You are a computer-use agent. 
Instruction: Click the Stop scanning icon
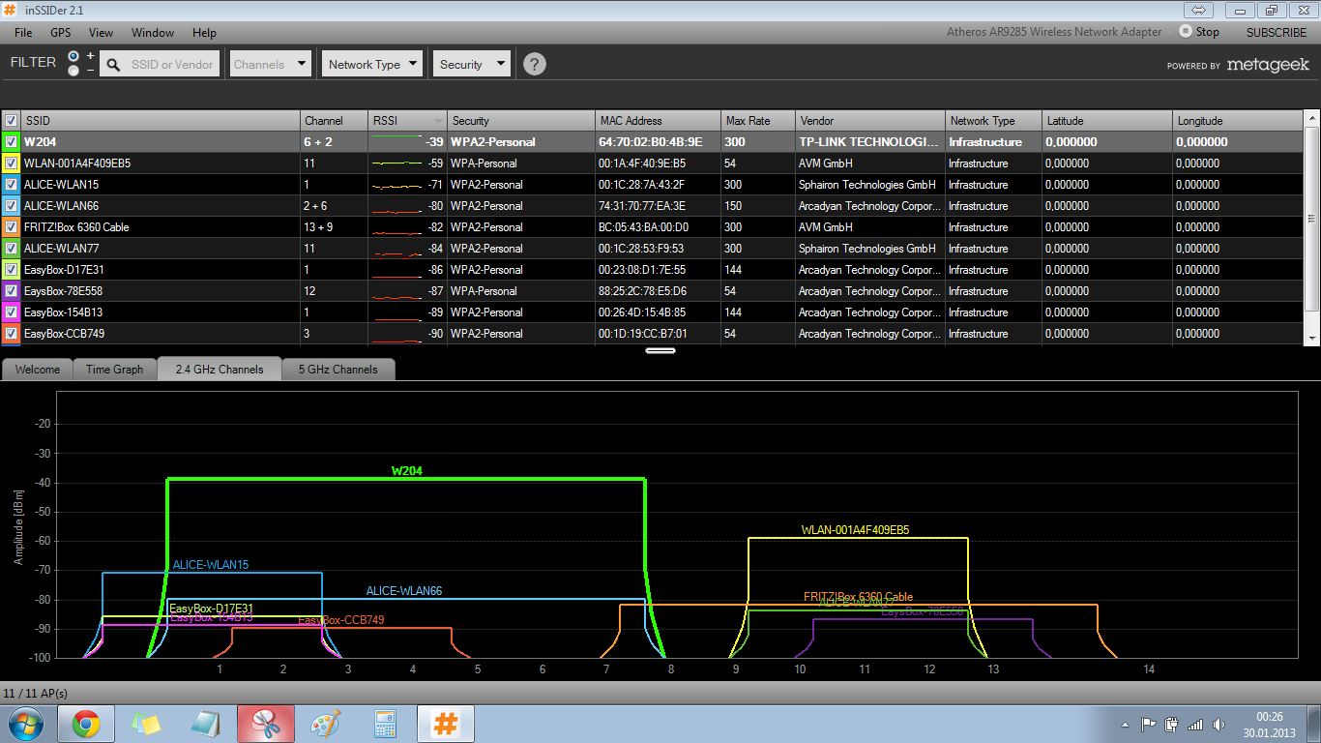(x=1185, y=31)
